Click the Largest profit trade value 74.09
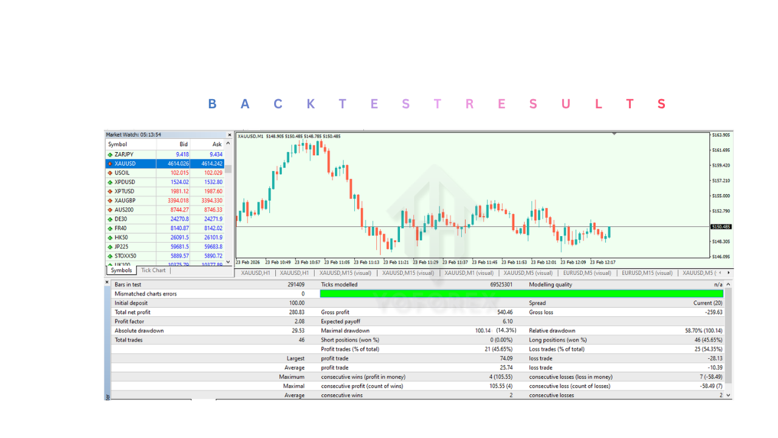Image resolution: width=778 pixels, height=438 pixels. coord(506,358)
